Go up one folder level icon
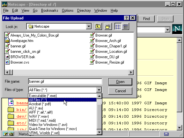Screen dimensions: 184x138 pos(98,26)
